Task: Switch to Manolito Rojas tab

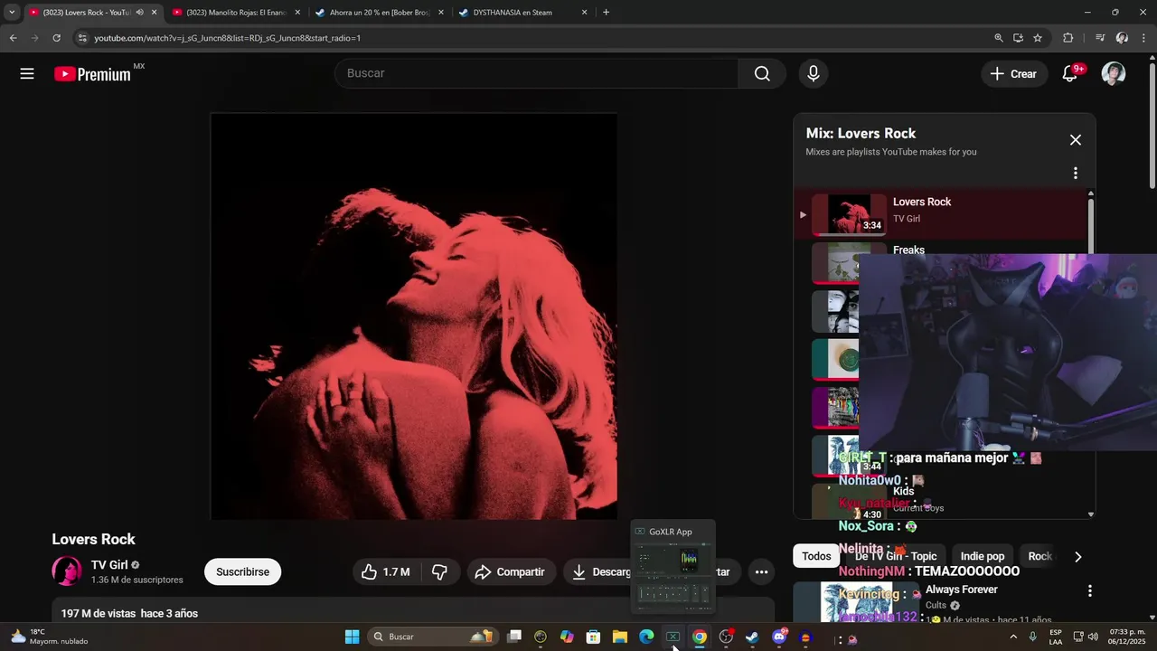Action: tap(236, 13)
